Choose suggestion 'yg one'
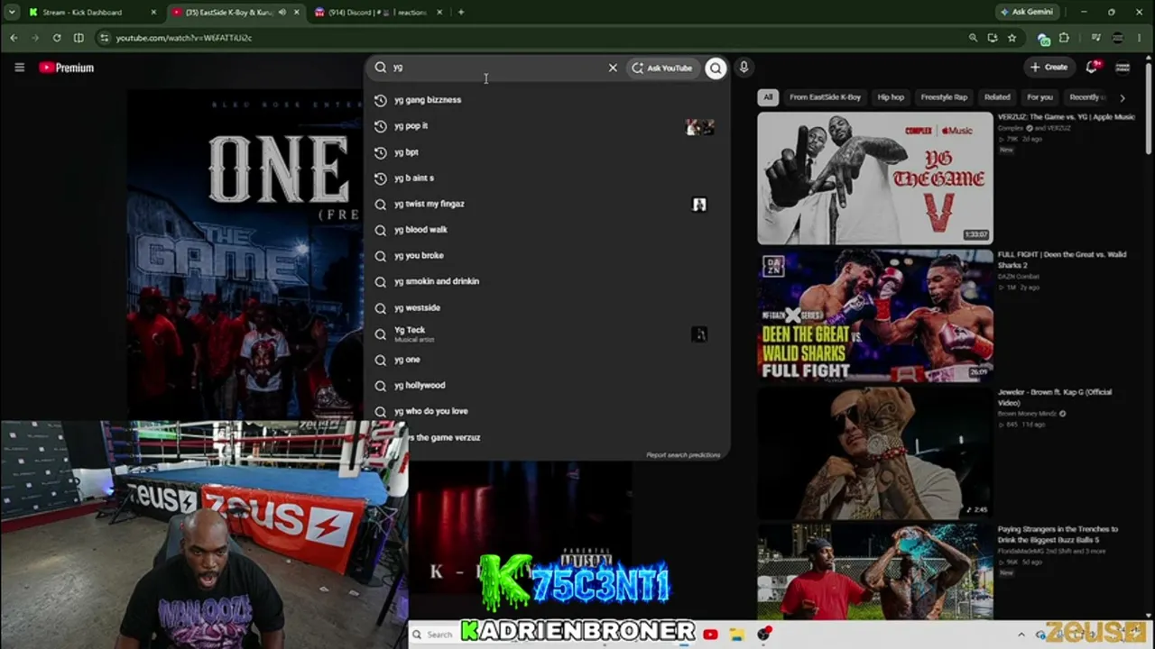 click(x=547, y=360)
